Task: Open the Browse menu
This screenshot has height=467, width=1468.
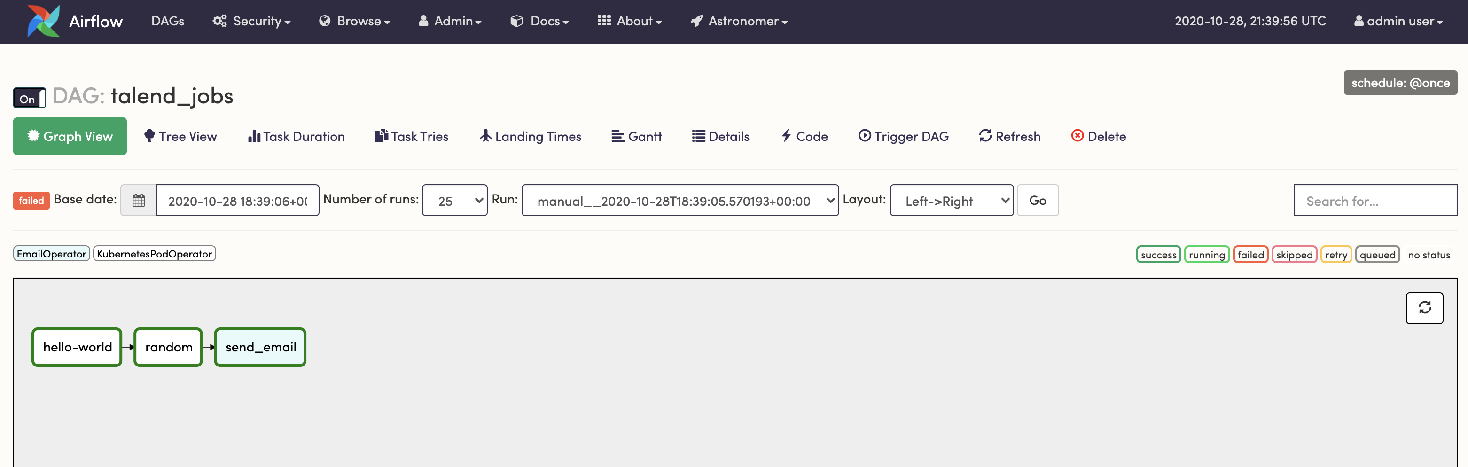Action: 353,21
